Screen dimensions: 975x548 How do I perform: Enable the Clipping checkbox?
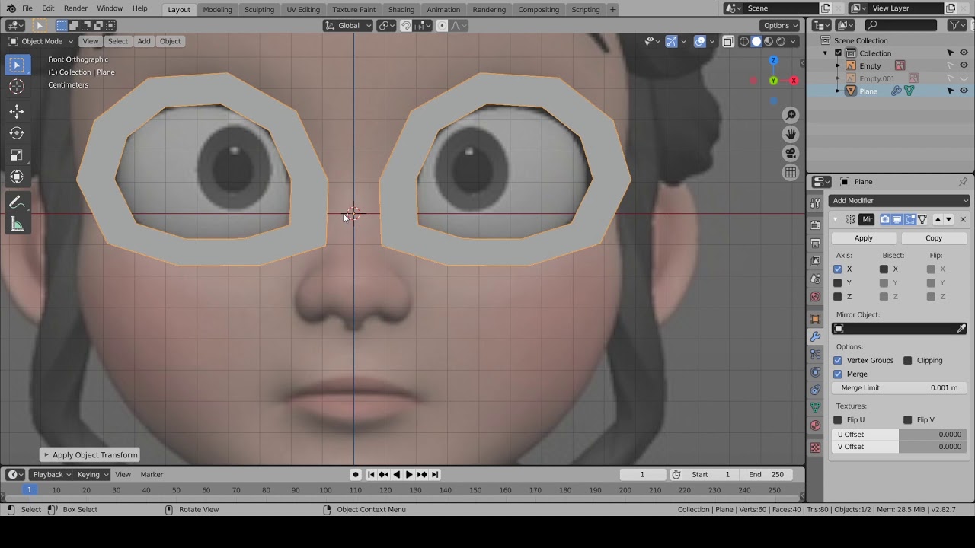908,361
